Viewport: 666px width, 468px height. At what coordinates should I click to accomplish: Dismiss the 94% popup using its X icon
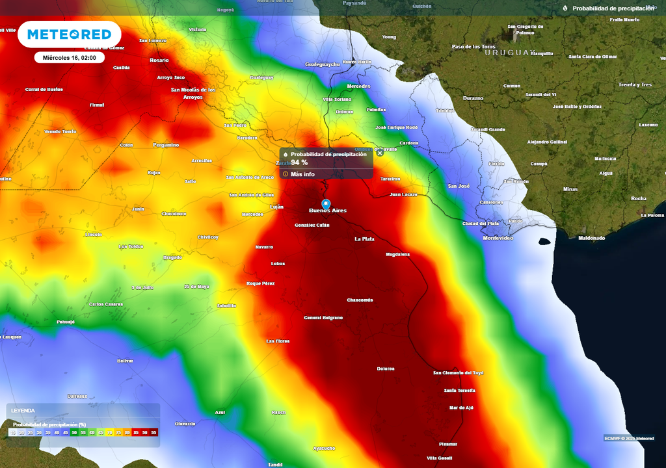[379, 153]
